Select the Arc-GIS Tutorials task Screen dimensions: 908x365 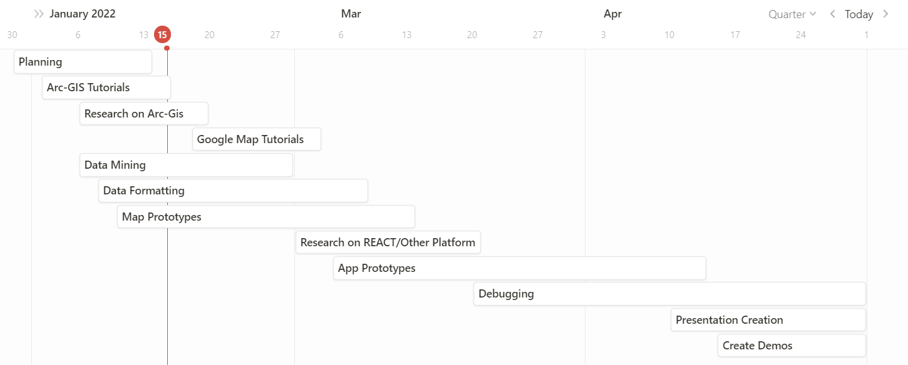tap(106, 87)
